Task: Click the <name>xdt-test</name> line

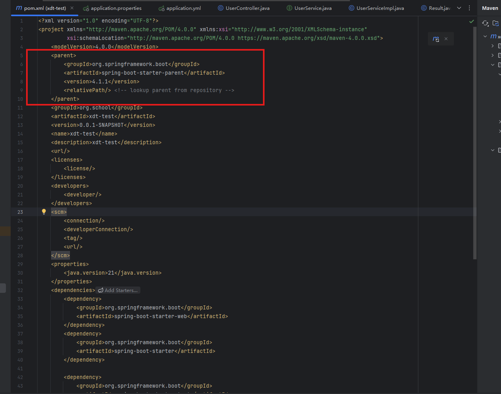Action: (x=84, y=134)
